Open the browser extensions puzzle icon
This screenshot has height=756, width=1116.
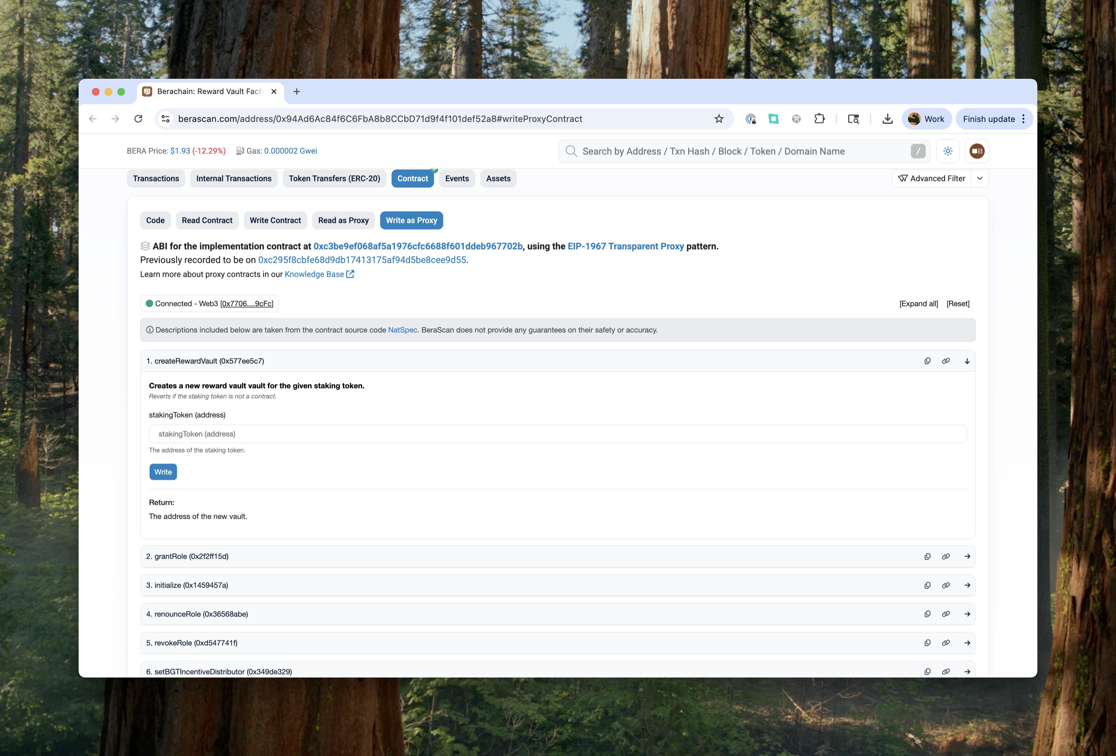(819, 119)
